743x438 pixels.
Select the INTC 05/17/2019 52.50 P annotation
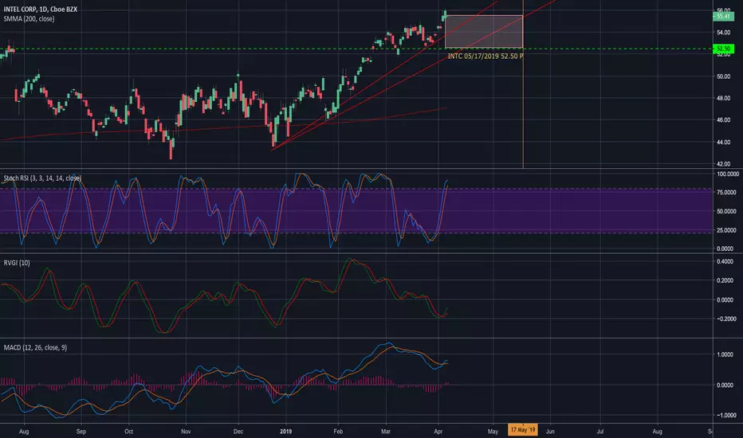click(486, 57)
